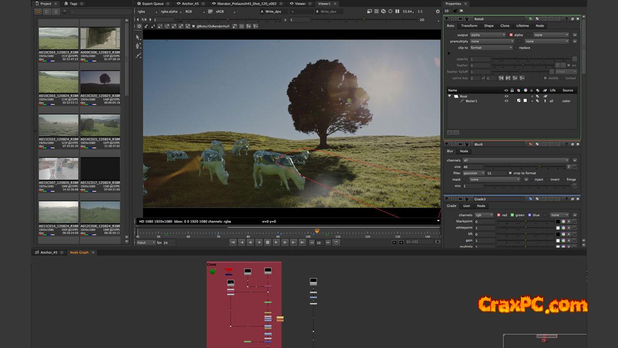Collapse the Root tree item
Image resolution: width=618 pixels, height=348 pixels.
click(x=449, y=96)
